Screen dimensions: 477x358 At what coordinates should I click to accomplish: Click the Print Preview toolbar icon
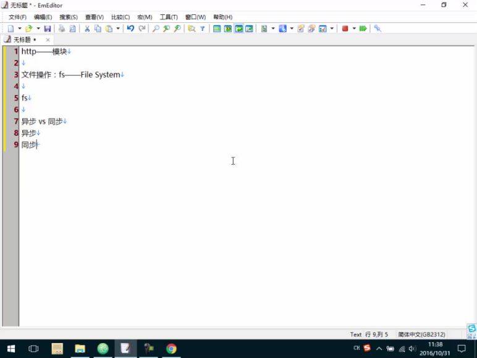click(x=72, y=28)
